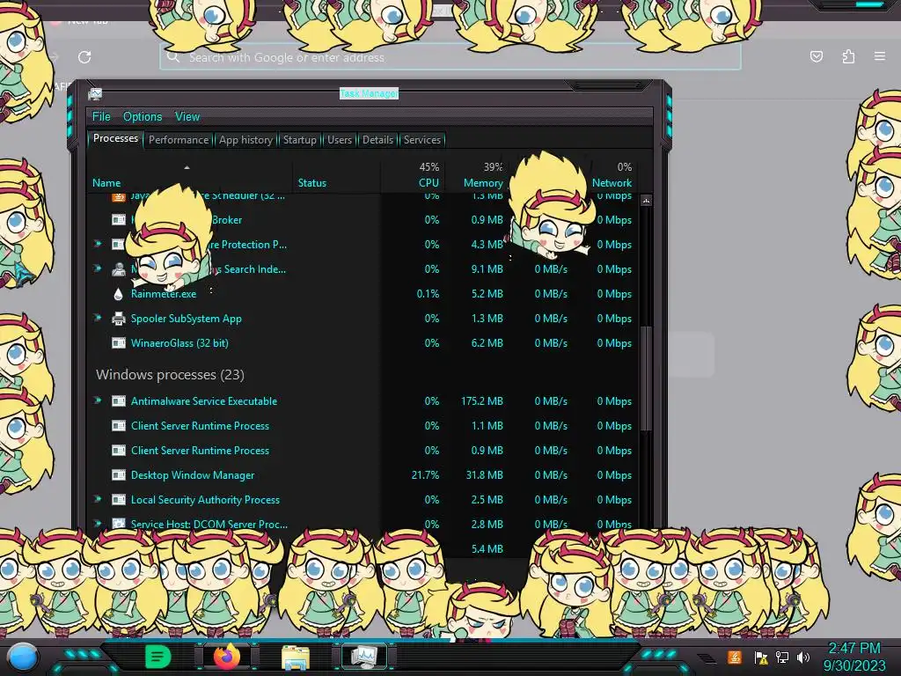
Task: Click the Firefox address search field
Action: point(450,57)
